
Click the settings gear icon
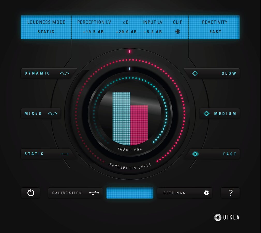pyautogui.click(x=206, y=193)
